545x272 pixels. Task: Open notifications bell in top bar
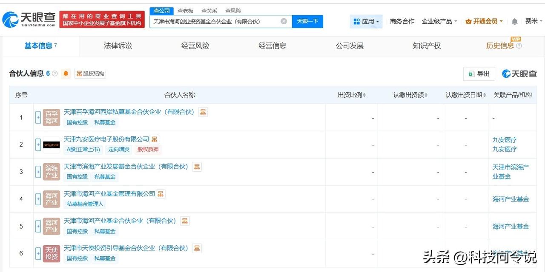coord(514,21)
